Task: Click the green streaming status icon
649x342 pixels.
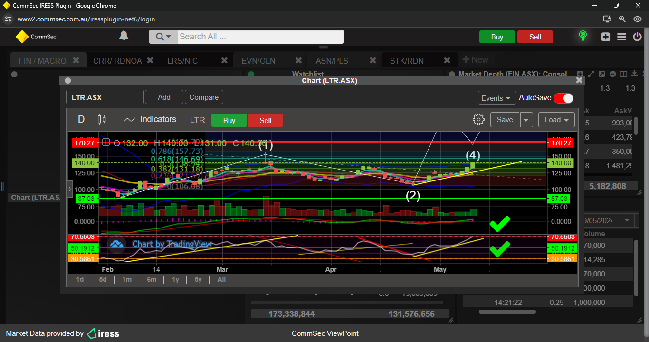Action: tap(582, 36)
